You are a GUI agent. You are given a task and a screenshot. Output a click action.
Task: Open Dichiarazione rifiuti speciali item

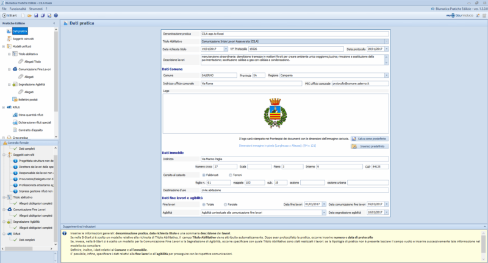click(35, 122)
